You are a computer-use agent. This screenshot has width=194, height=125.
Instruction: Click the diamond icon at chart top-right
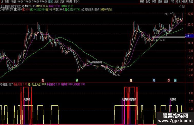click(x=180, y=6)
